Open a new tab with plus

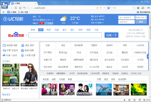tap(40, 3)
